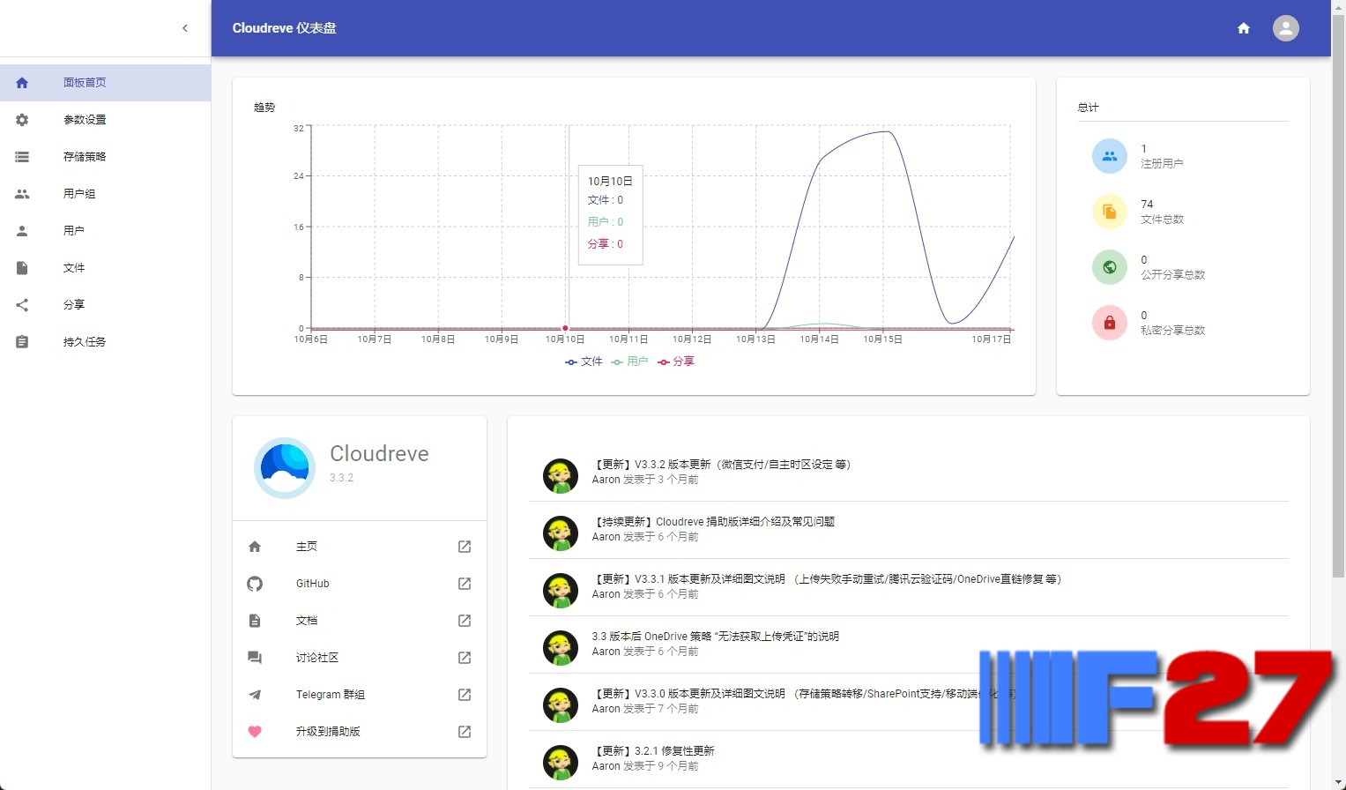Viewport: 1346px width, 790px height.
Task: Open the 3.2.1 修复性更新 announcement
Action: [909, 759]
